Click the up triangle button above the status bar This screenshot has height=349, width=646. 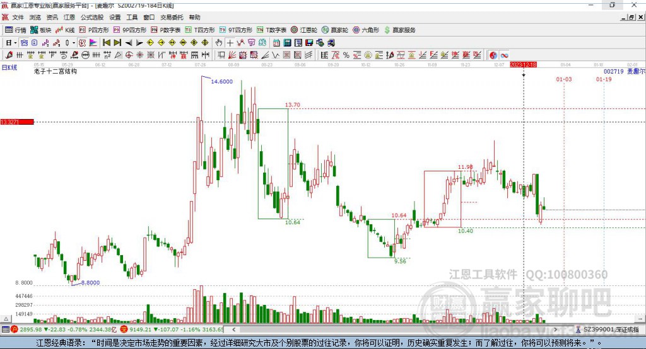point(6,319)
